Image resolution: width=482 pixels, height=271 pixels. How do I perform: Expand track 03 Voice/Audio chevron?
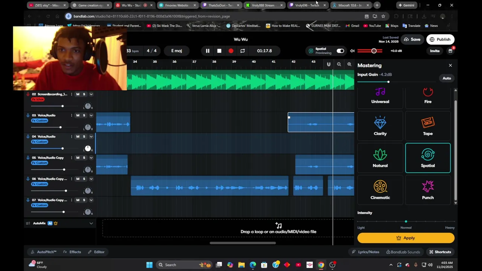pos(91,115)
